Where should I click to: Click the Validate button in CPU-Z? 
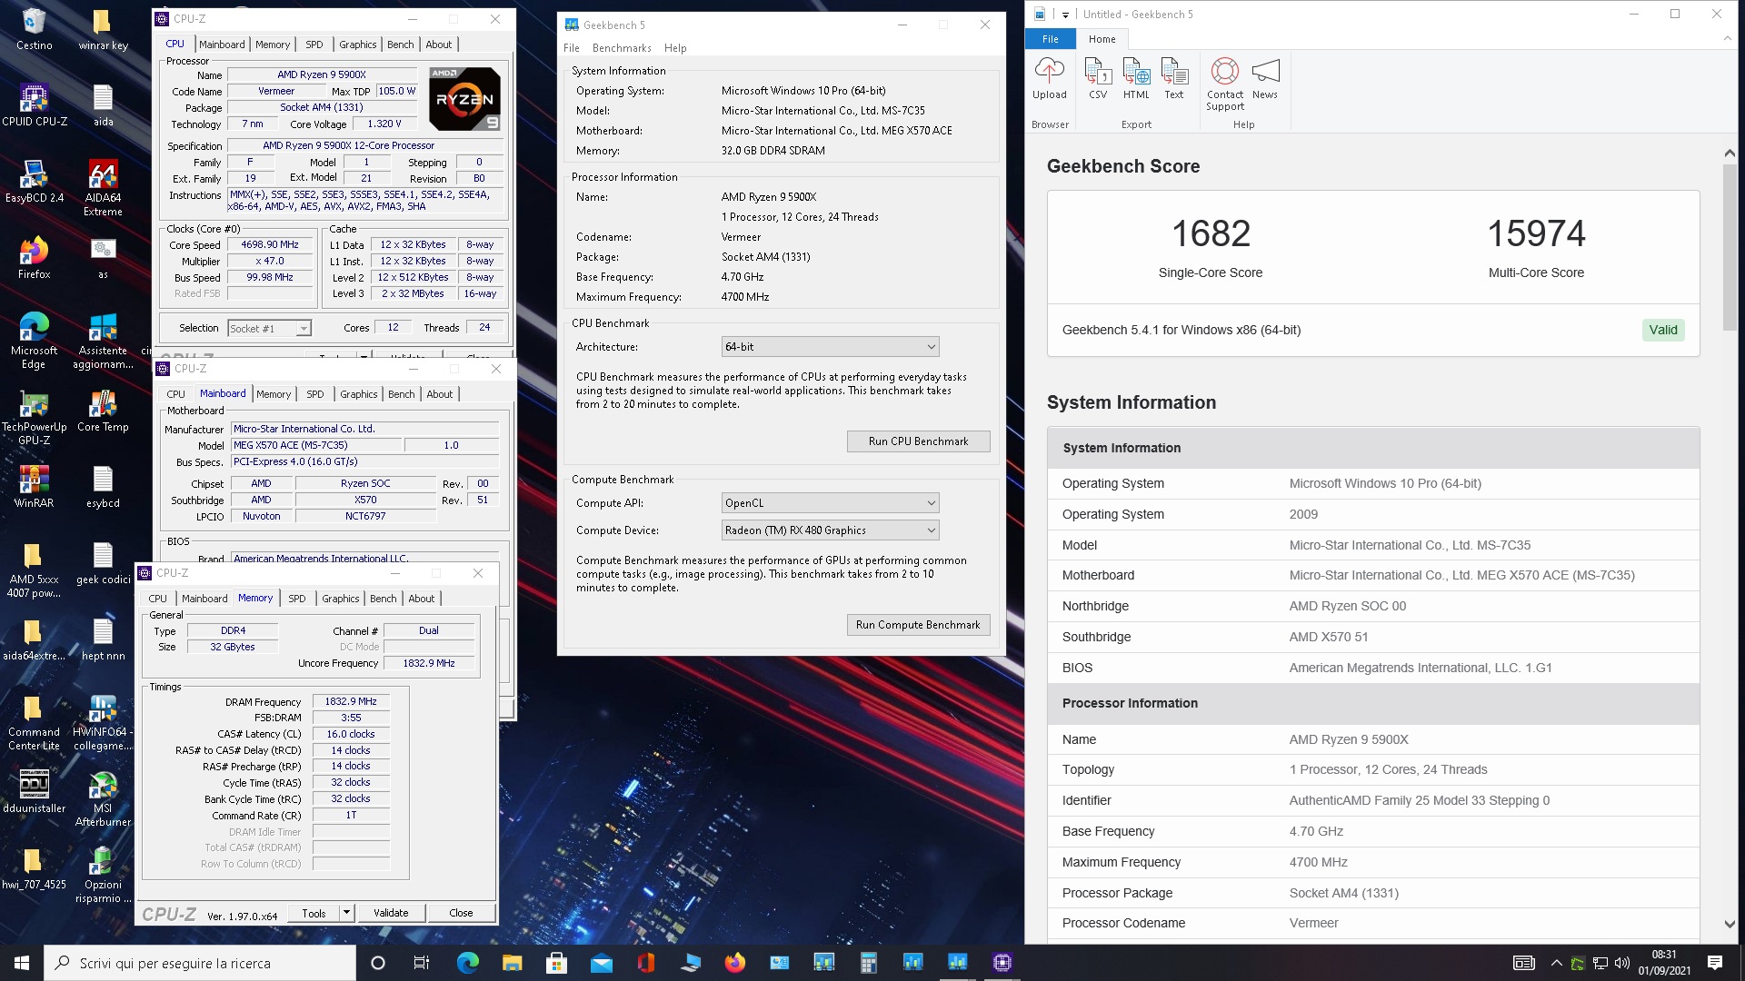[391, 913]
